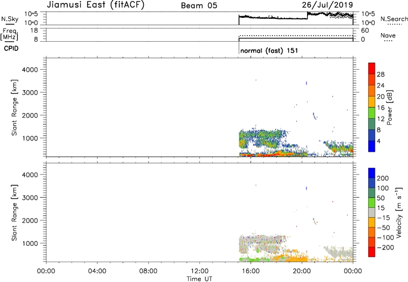Click the "60" Nave axis value
Viewport: 408px width, 282px height.
pos(365,31)
